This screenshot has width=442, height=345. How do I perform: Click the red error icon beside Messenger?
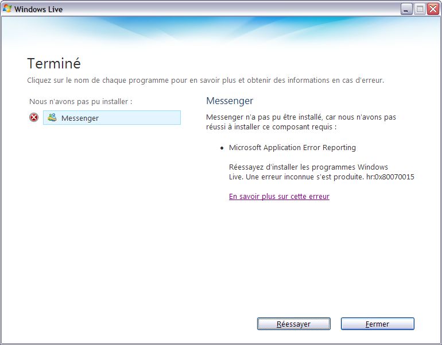point(34,117)
